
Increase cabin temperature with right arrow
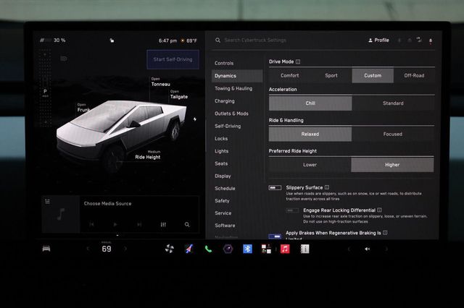125,249
